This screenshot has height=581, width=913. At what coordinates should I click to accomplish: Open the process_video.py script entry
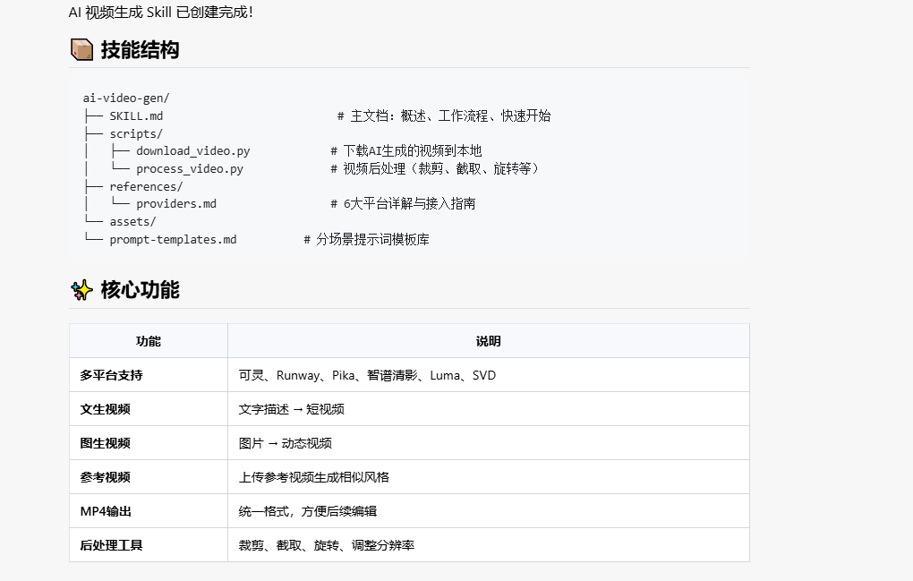coord(188,168)
